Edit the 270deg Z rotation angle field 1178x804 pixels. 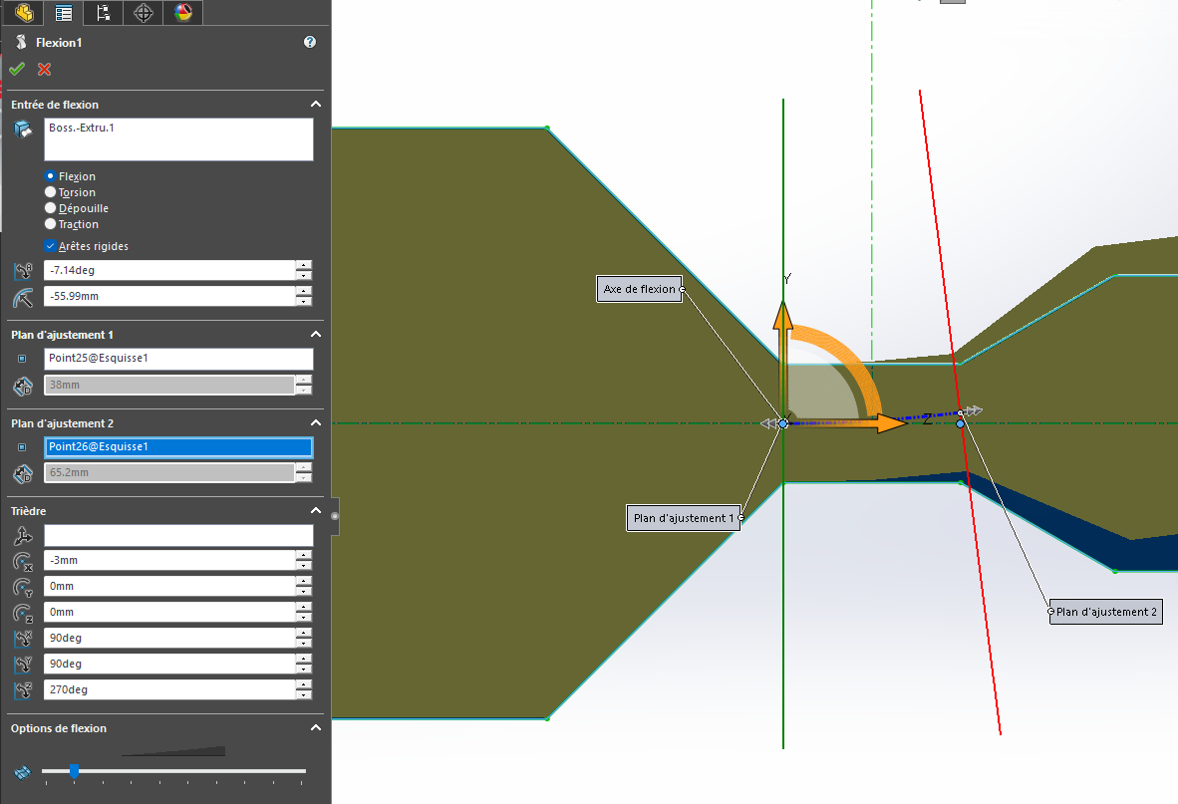pyautogui.click(x=169, y=689)
